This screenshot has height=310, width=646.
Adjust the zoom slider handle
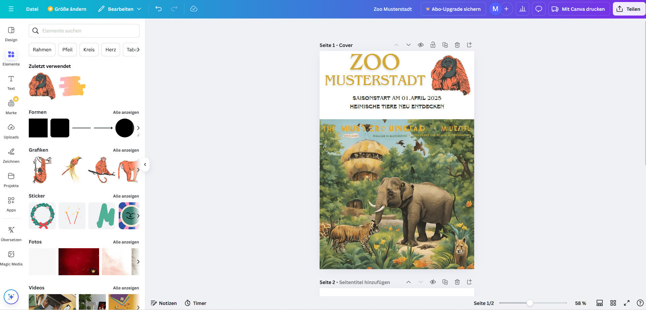point(530,303)
